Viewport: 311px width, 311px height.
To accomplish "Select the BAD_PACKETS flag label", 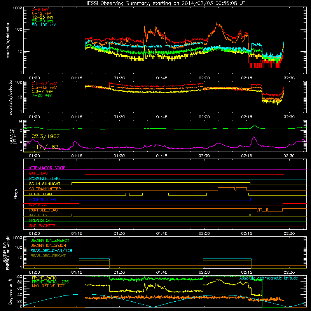I will 42,225.
